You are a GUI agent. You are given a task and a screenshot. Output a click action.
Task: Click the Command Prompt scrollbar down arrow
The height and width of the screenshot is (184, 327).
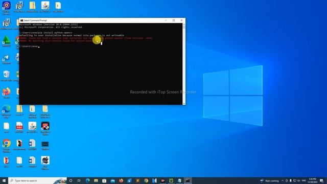(x=184, y=103)
